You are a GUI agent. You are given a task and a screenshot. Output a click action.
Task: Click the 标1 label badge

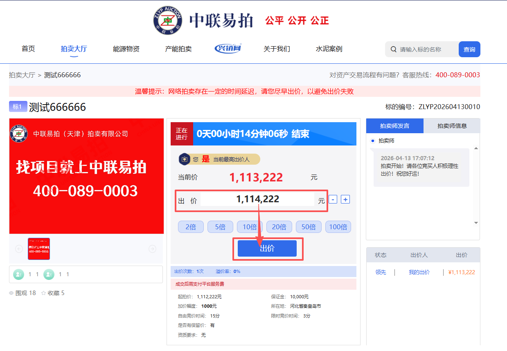pyautogui.click(x=18, y=107)
